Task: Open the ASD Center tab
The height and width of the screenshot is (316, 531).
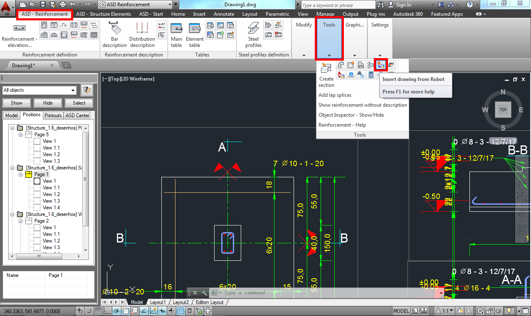Action: (77, 115)
